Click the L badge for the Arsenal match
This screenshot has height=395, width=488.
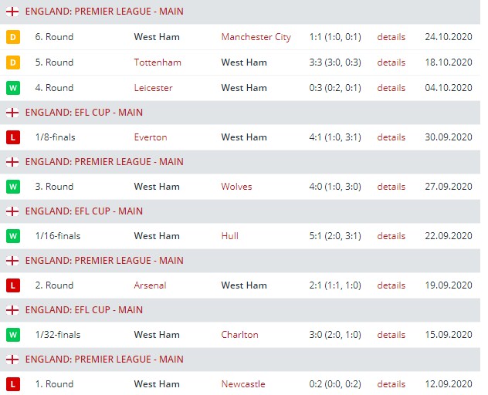click(x=12, y=285)
